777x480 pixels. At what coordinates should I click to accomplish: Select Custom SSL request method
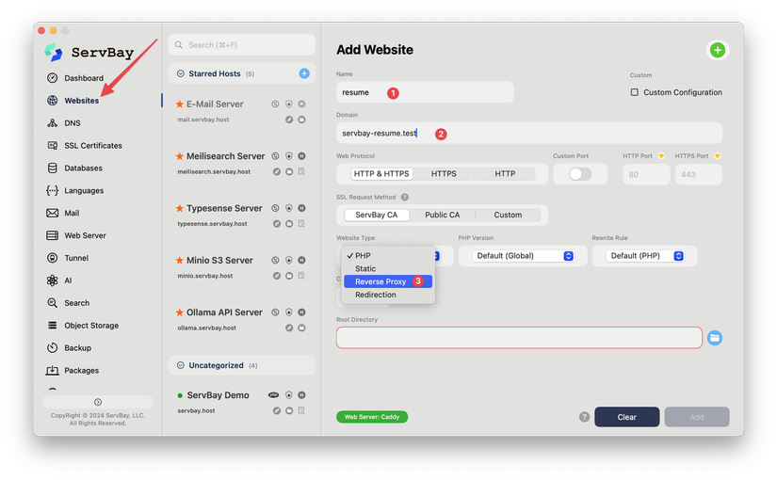(508, 215)
